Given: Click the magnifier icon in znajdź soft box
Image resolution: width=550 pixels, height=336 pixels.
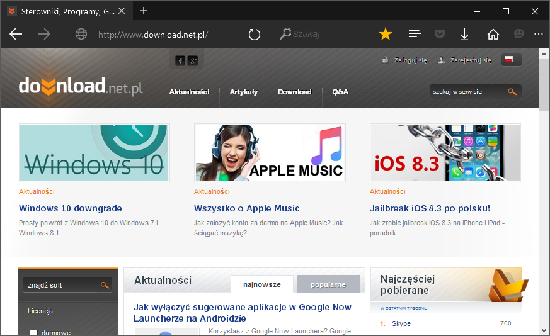Looking at the screenshot, I should [105, 285].
